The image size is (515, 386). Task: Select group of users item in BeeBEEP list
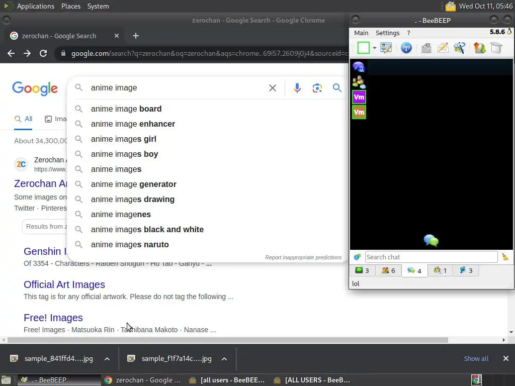(359, 82)
